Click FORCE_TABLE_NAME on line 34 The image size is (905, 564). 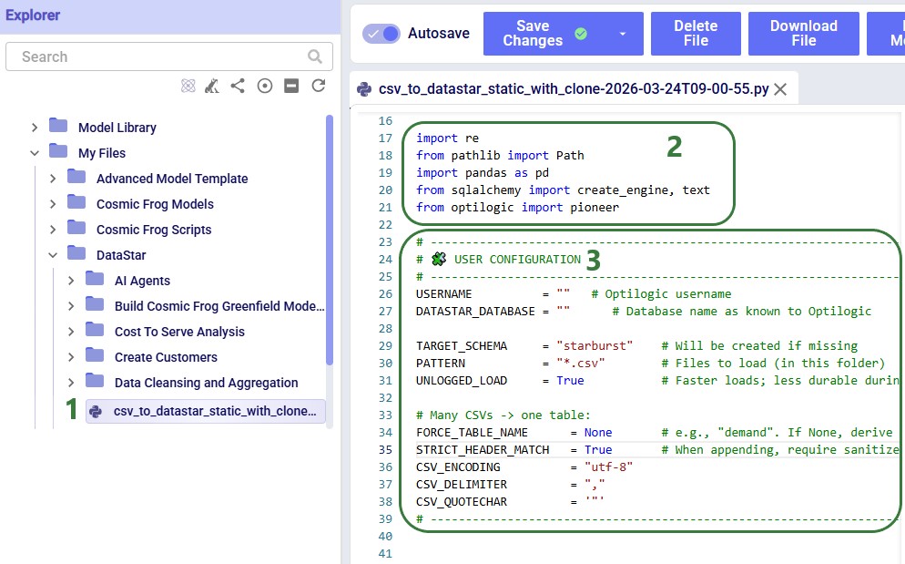472,432
